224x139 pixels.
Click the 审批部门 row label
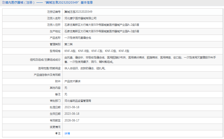(55, 101)
